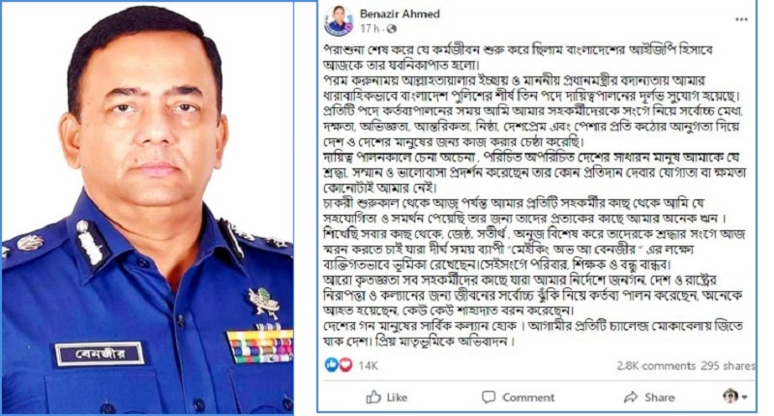
Task: Click the thumbs-up icon of the Like button
Action: (x=373, y=397)
